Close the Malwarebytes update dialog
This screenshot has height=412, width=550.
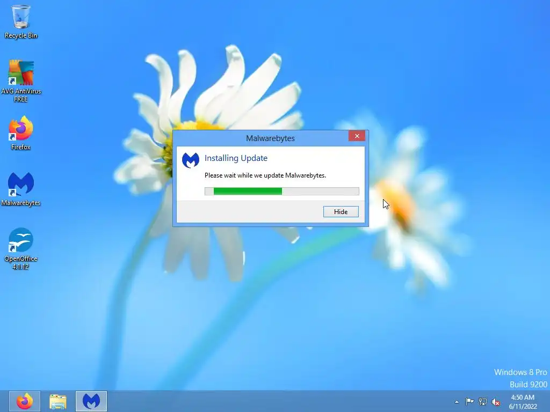click(357, 136)
